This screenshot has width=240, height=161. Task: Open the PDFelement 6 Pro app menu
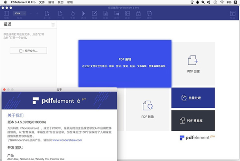(23, 2)
